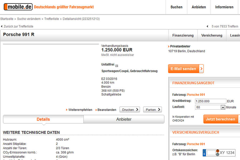
Task: Click the Hubraum value '4000 cm³'
Action: [x=62, y=139]
